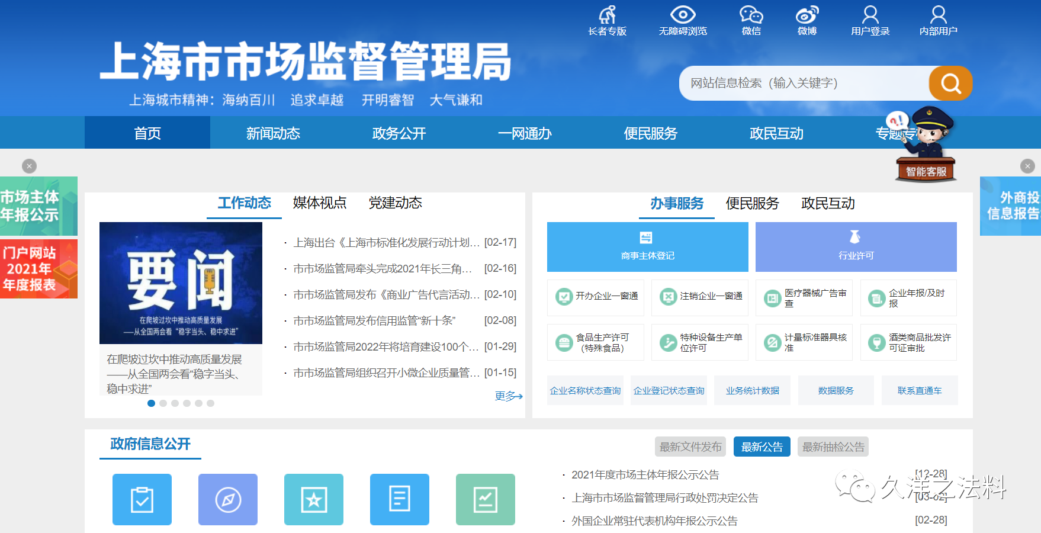Image resolution: width=1041 pixels, height=533 pixels.
Task: Select the last carousel dot indicator
Action: (210, 403)
